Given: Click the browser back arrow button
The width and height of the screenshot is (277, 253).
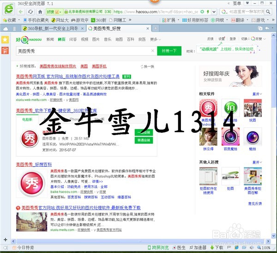Looking at the screenshot, I should click(x=21, y=12).
